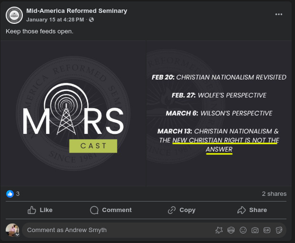Screen dimensions: 295x243
Task: Click the star sparkle comment icon
Action: (x=219, y=230)
